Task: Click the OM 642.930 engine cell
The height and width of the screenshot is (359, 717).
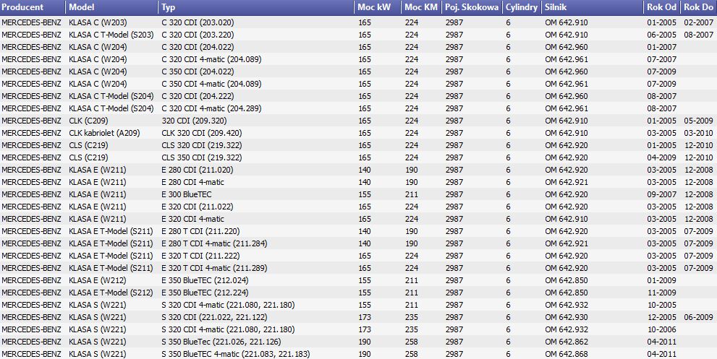Action: (567, 317)
